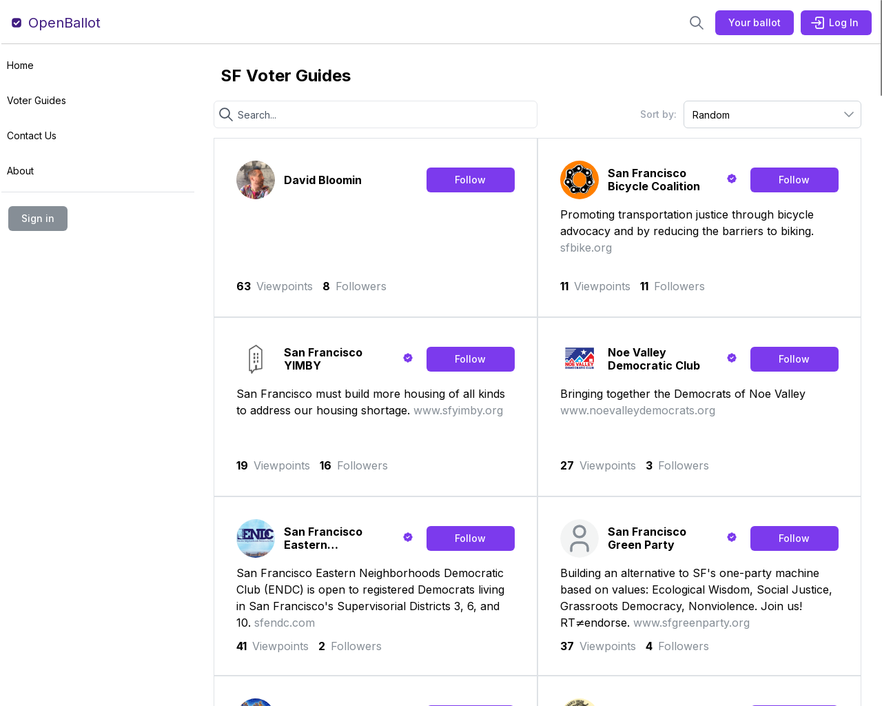Screen dimensions: 882x706
Task: Follow Noe Valley Democratic Club
Action: pyautogui.click(x=794, y=359)
